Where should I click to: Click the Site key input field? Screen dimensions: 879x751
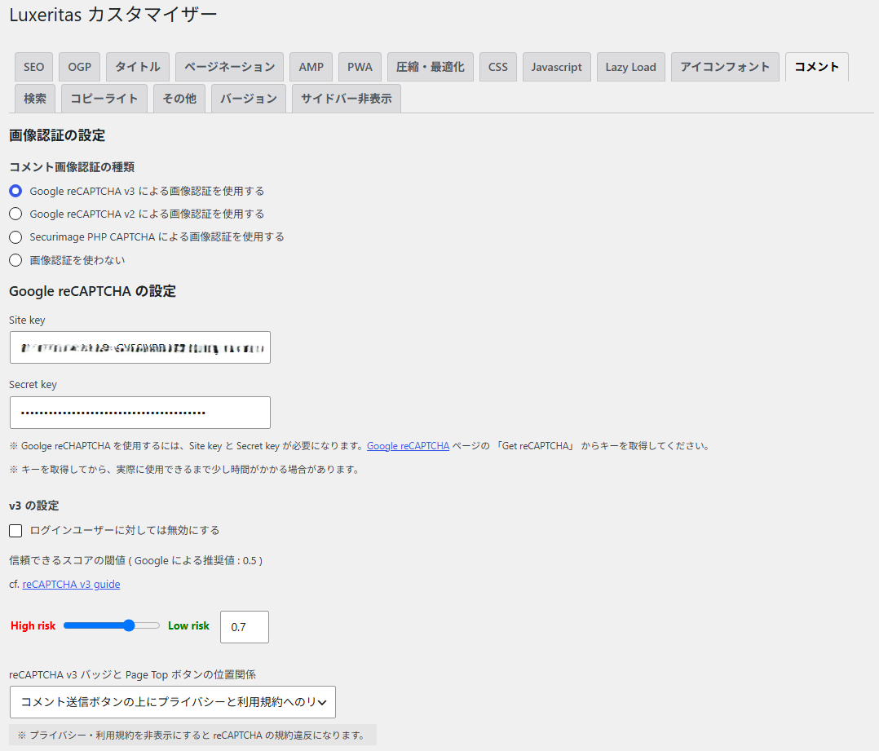pyautogui.click(x=140, y=347)
